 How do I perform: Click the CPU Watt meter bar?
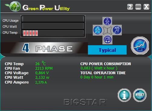pyautogui.click(x=53, y=26)
